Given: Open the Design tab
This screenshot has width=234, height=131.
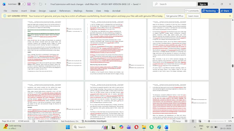Looking at the screenshot, I should point(42,11).
